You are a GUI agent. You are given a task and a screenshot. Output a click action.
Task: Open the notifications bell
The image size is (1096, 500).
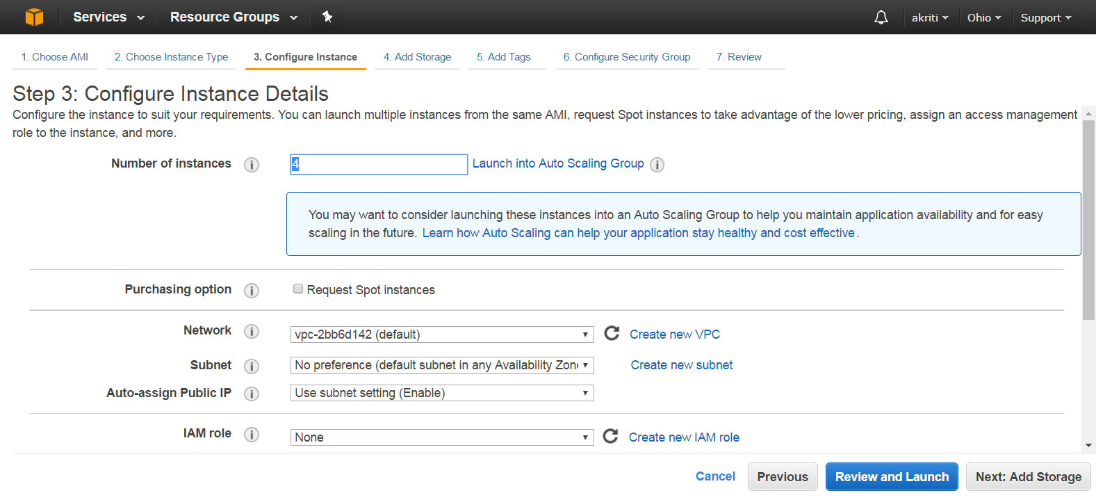[881, 17]
